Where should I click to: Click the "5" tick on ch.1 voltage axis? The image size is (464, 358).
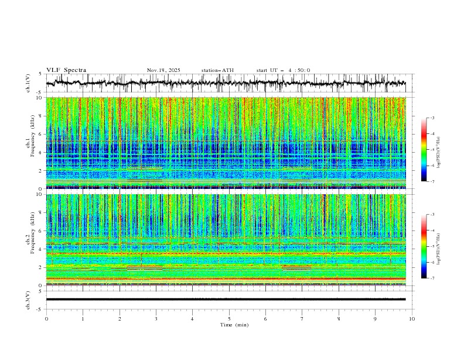[x=41, y=74]
